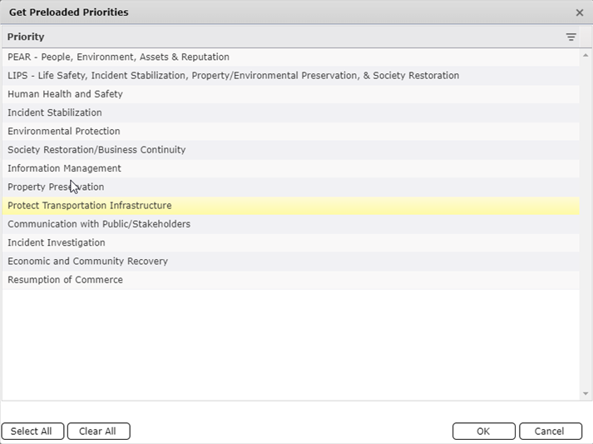Select the Incident Investigation row

coord(57,242)
